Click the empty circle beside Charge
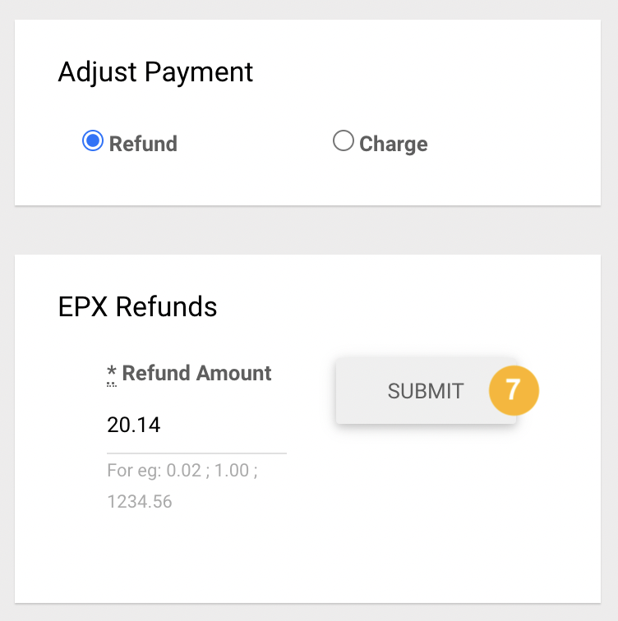The width and height of the screenshot is (618, 621). click(343, 140)
